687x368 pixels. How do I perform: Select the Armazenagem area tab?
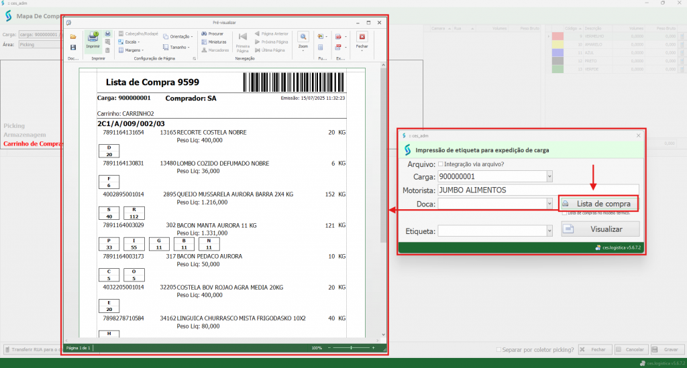click(x=25, y=135)
